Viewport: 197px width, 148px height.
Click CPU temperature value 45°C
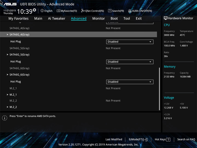tap(182, 35)
